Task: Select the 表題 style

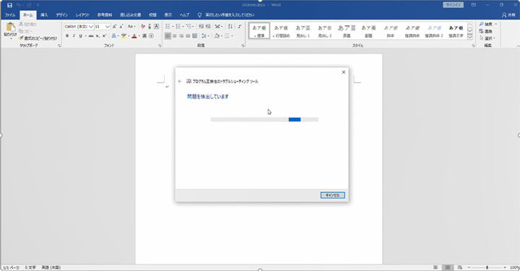Action: click(347, 31)
